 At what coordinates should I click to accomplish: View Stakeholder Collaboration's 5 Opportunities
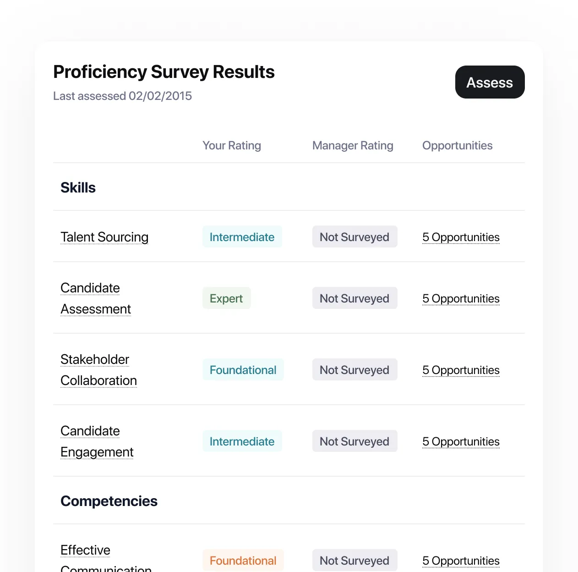coord(461,370)
